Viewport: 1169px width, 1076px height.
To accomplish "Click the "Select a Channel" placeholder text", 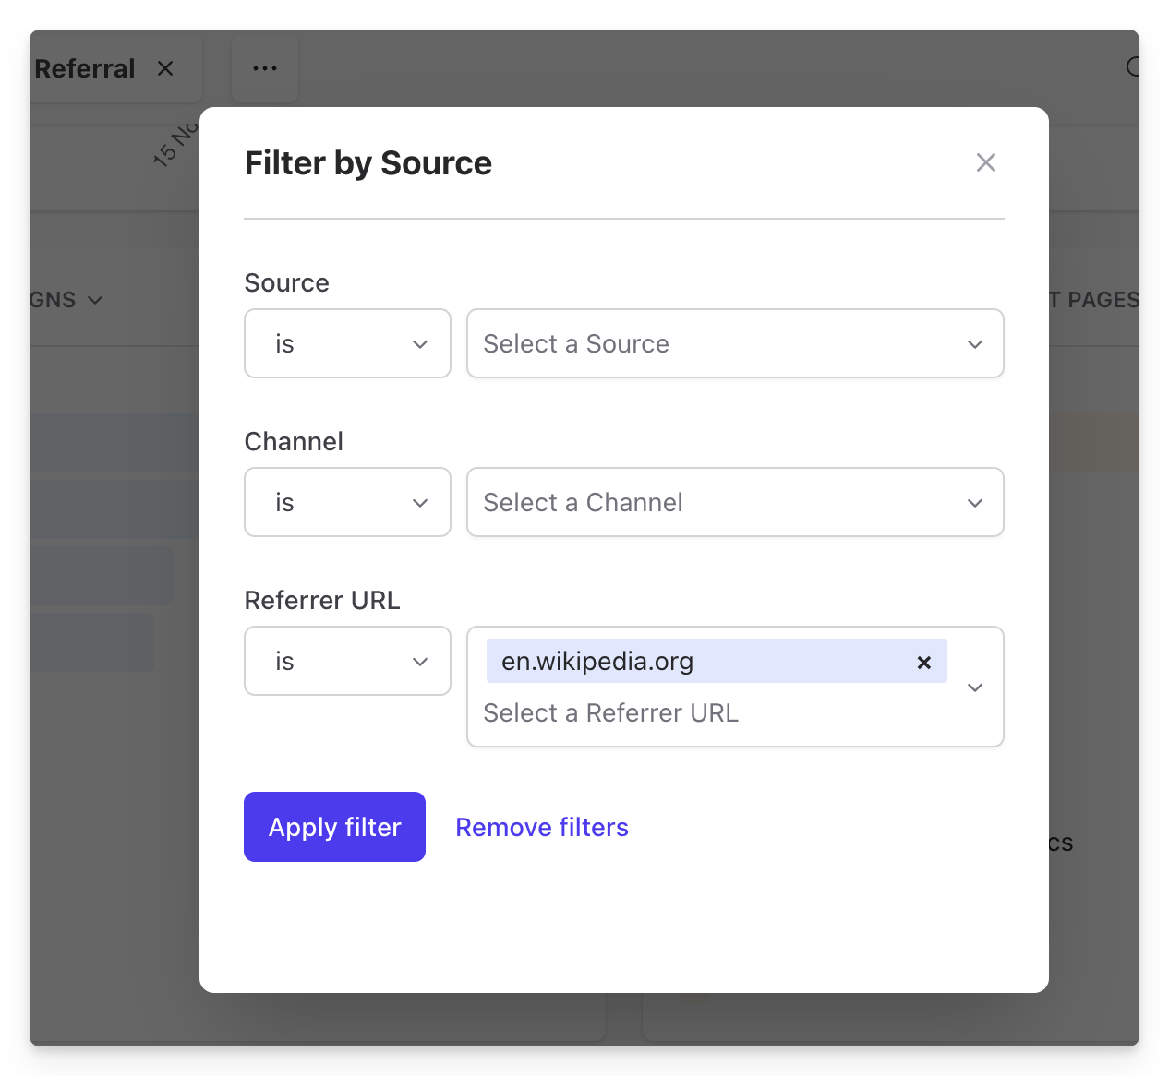I will [x=583, y=503].
